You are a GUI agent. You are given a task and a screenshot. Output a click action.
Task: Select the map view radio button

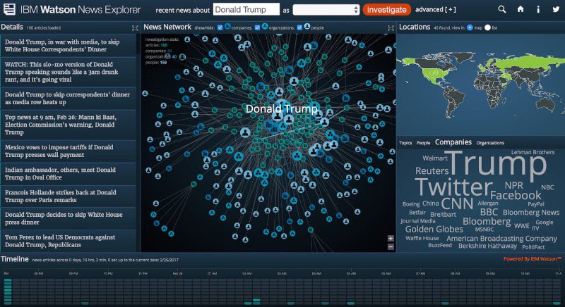[470, 27]
